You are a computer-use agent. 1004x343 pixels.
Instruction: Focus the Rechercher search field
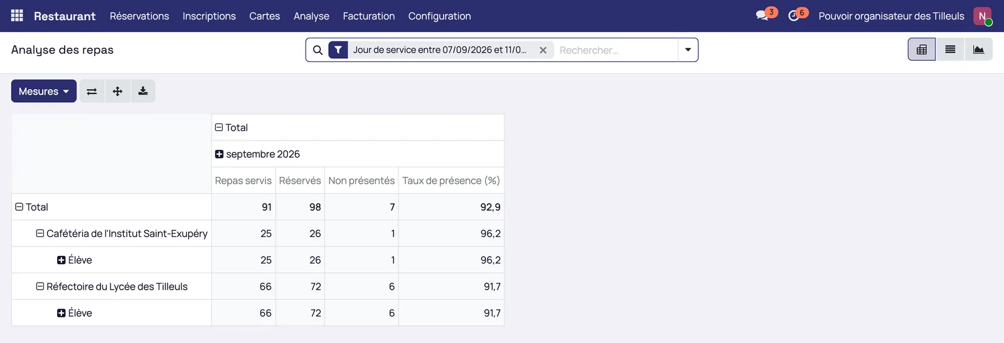pos(616,50)
